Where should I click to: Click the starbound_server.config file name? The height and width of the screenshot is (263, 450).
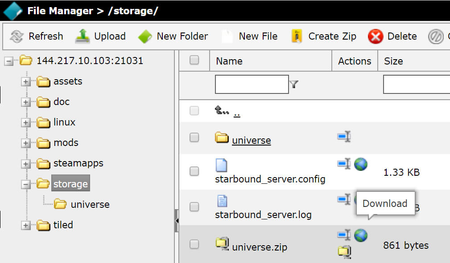270,179
